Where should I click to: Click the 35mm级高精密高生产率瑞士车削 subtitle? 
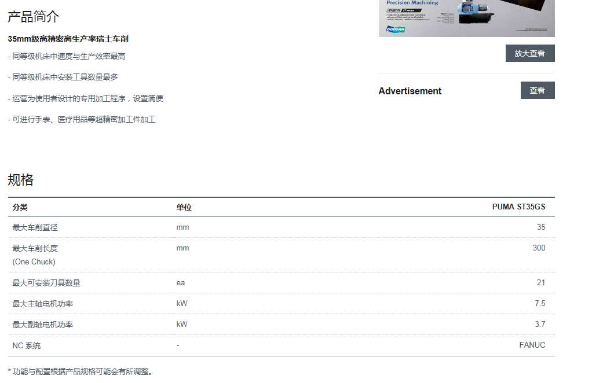(68, 39)
